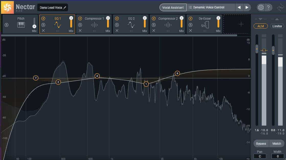Remove the EQ 1 module
This screenshot has height=160, width=286.
pyautogui.click(x=43, y=31)
